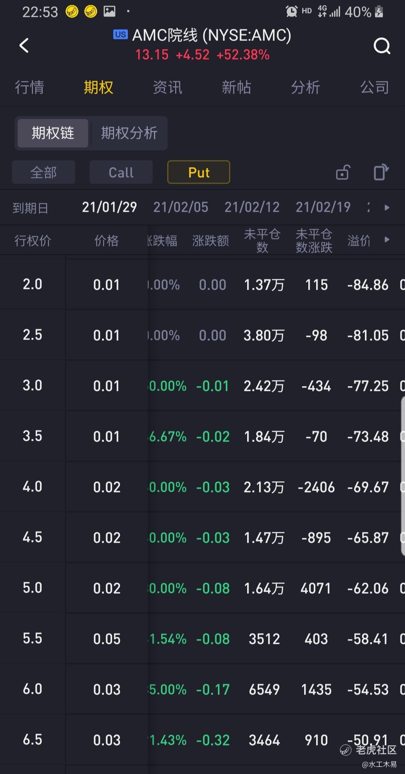405x774 pixels.
Task: Tap strike price 2.5 row
Action: click(x=202, y=335)
